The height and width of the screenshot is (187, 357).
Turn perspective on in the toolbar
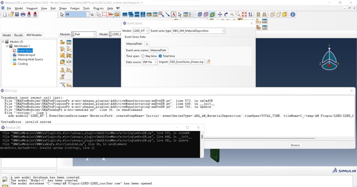[x=264, y=15]
